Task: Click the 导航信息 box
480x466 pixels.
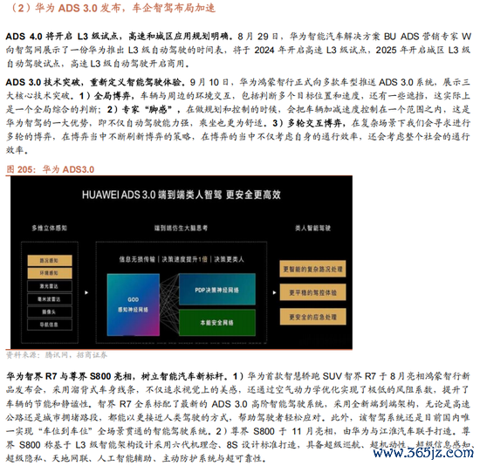Action: coord(50,325)
